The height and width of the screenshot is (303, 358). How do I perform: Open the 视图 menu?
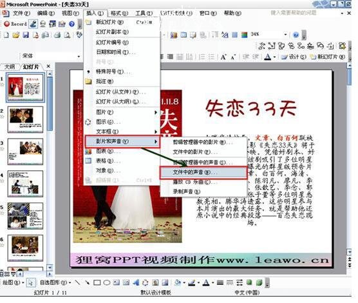(x=70, y=14)
